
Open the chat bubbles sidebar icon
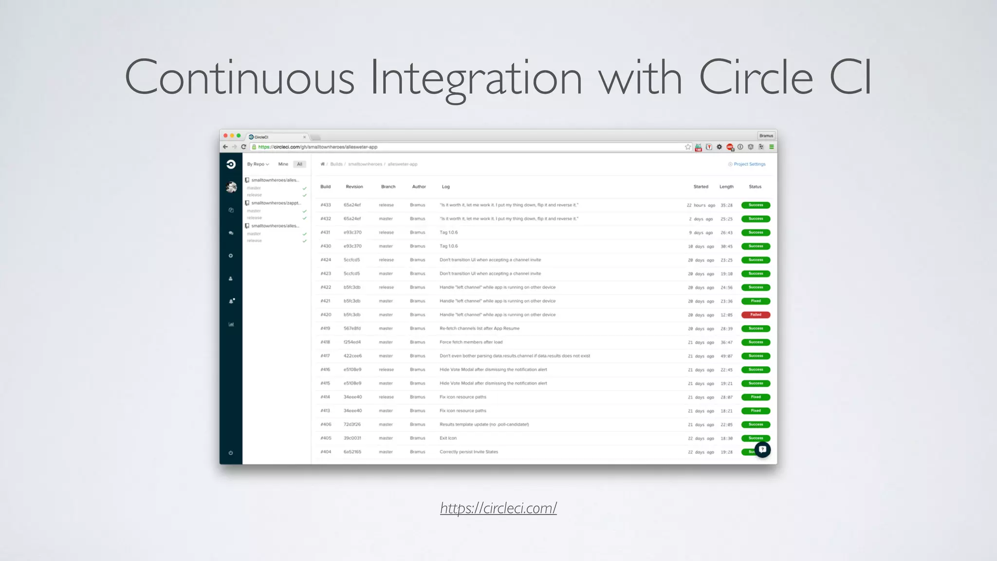(231, 233)
